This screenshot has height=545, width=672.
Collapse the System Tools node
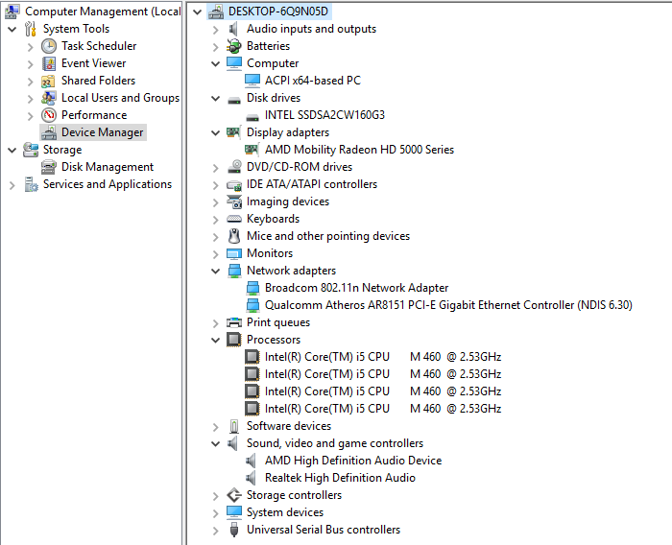pyautogui.click(x=12, y=30)
